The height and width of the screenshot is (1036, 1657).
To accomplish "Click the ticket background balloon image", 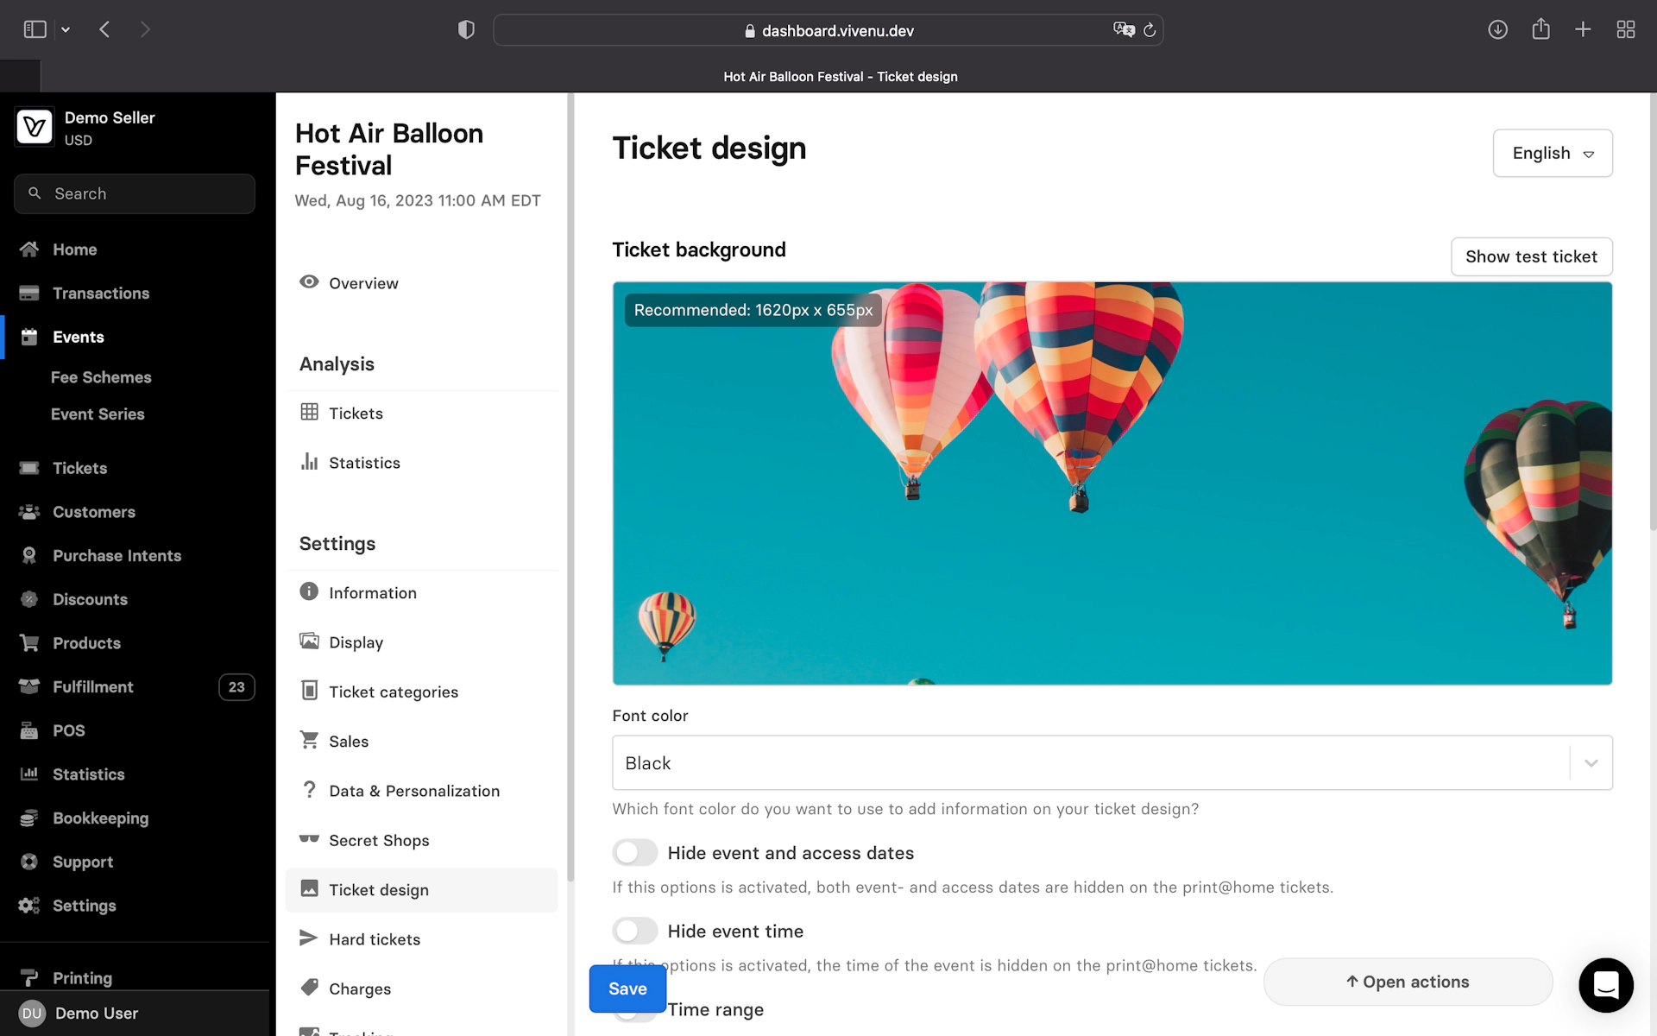I will (x=1112, y=483).
